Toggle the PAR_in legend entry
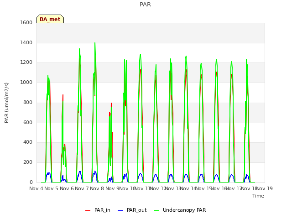Image resolution: width=292 pixels, height=219 pixels. pyautogui.click(x=98, y=210)
